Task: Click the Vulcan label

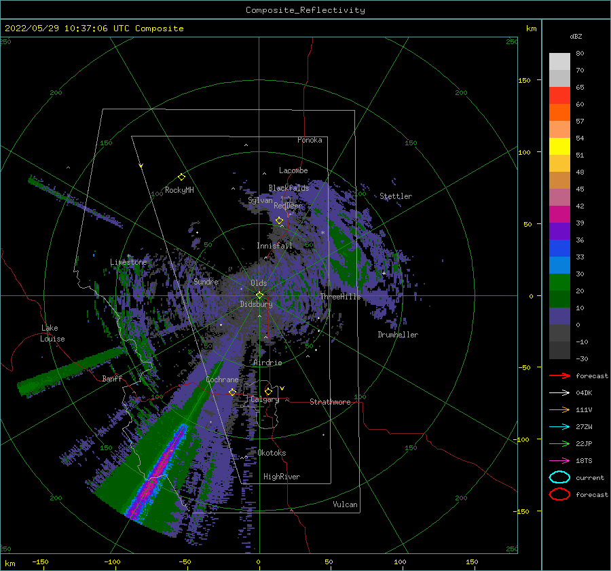Action: tap(345, 504)
